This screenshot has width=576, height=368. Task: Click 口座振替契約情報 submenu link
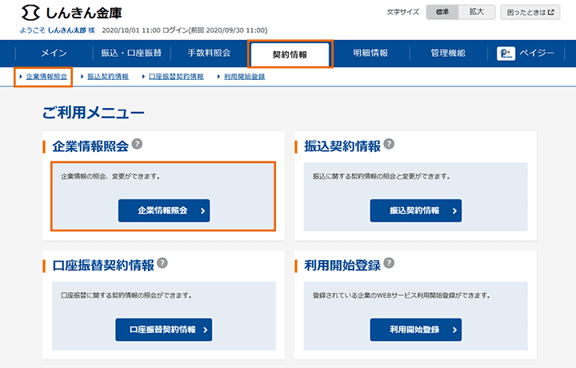175,77
